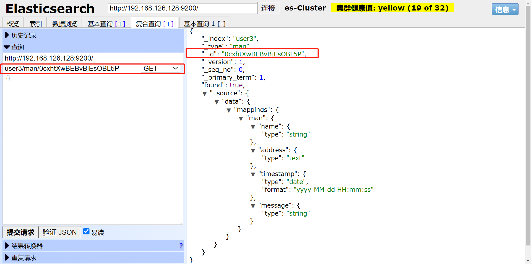The height and width of the screenshot is (264, 531).
Task: Expand the 重复请求 repeat-request section
Action: click(7, 257)
